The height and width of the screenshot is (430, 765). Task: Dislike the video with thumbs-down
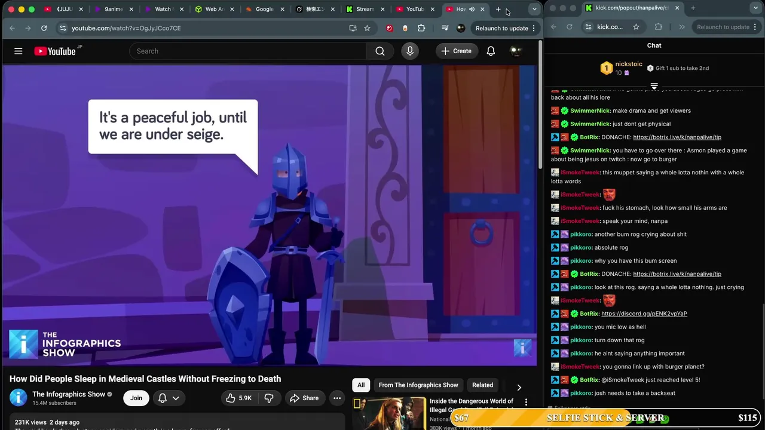pos(269,398)
